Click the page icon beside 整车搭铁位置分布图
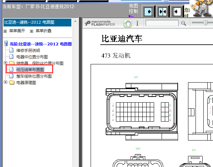Image resolution: width=213 pixels, height=167 pixels. click(11, 76)
